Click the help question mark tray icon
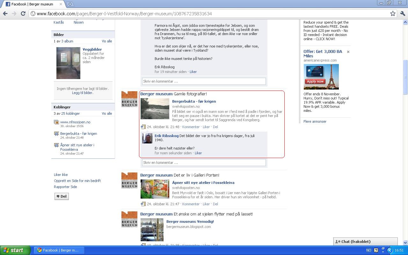Screen dimensions: 408x255 point(376,250)
